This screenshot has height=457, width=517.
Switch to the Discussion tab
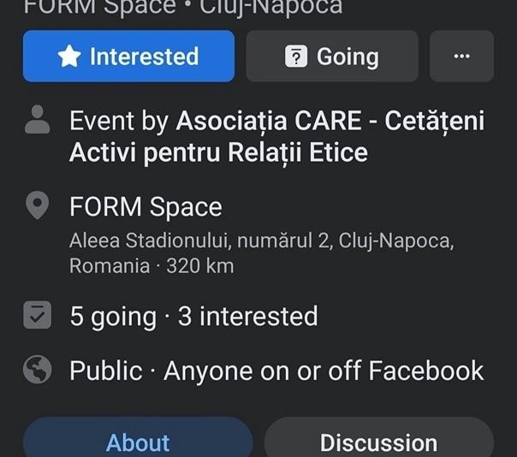pos(379,438)
